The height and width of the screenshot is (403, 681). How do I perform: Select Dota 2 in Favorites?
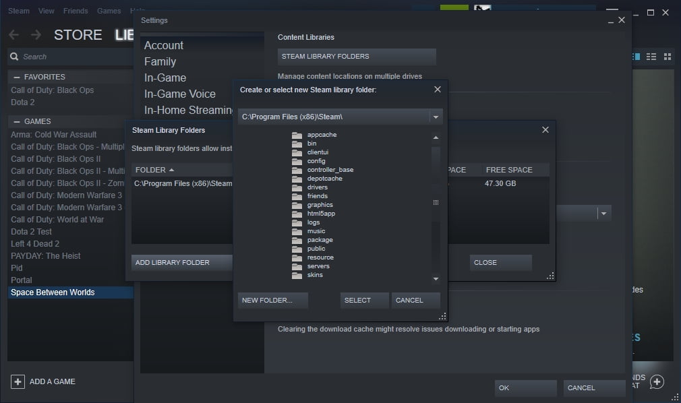click(x=22, y=102)
